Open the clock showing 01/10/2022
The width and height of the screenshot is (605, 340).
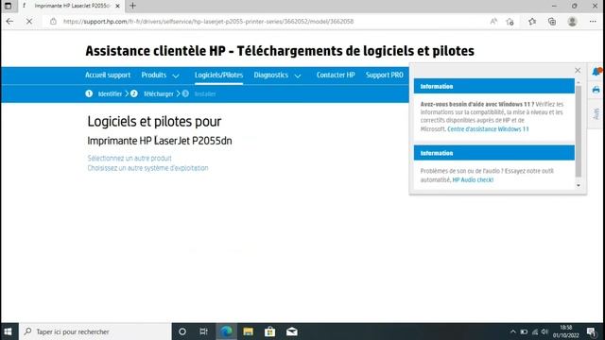565,331
